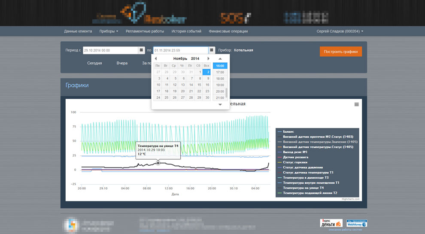
Task: Open the chart hamburger export menu
Action: pyautogui.click(x=356, y=104)
